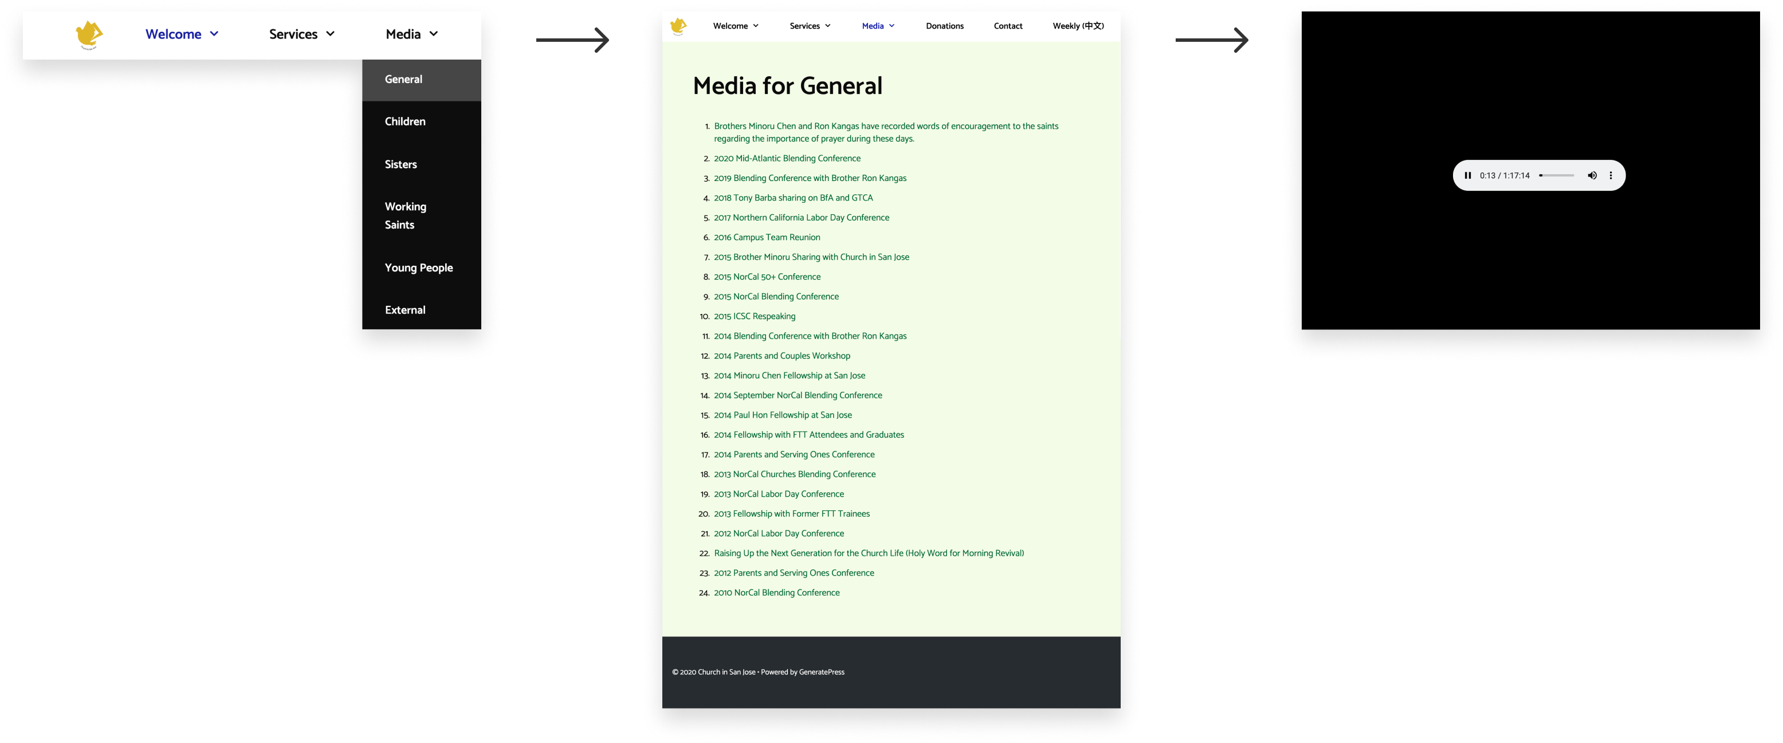1783x743 pixels.
Task: Expand the Welcome menu chevron in the large header
Action: [x=215, y=34]
